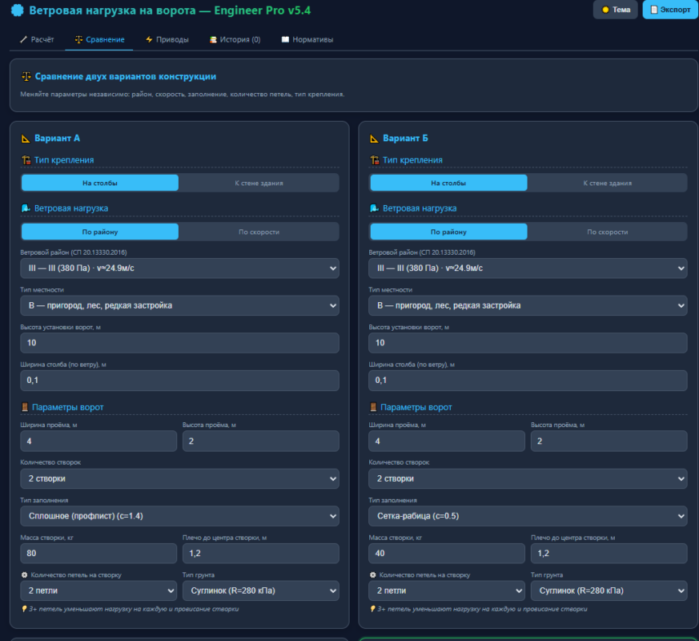This screenshot has width=699, height=641.
Task: Open Тип заполнения dropdown showing Сетка-рабица
Action: 528,516
